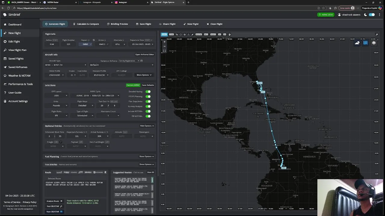Open the AIRAC Cycle dropdown
The height and width of the screenshot is (216, 385).
point(95,96)
